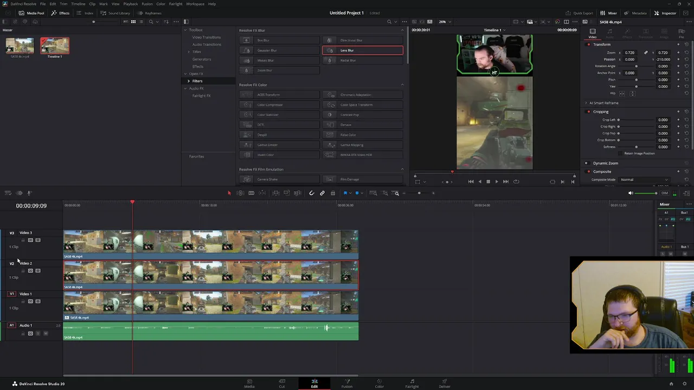694x390 pixels.
Task: Check Retain Image Position checkbox
Action: coord(620,153)
